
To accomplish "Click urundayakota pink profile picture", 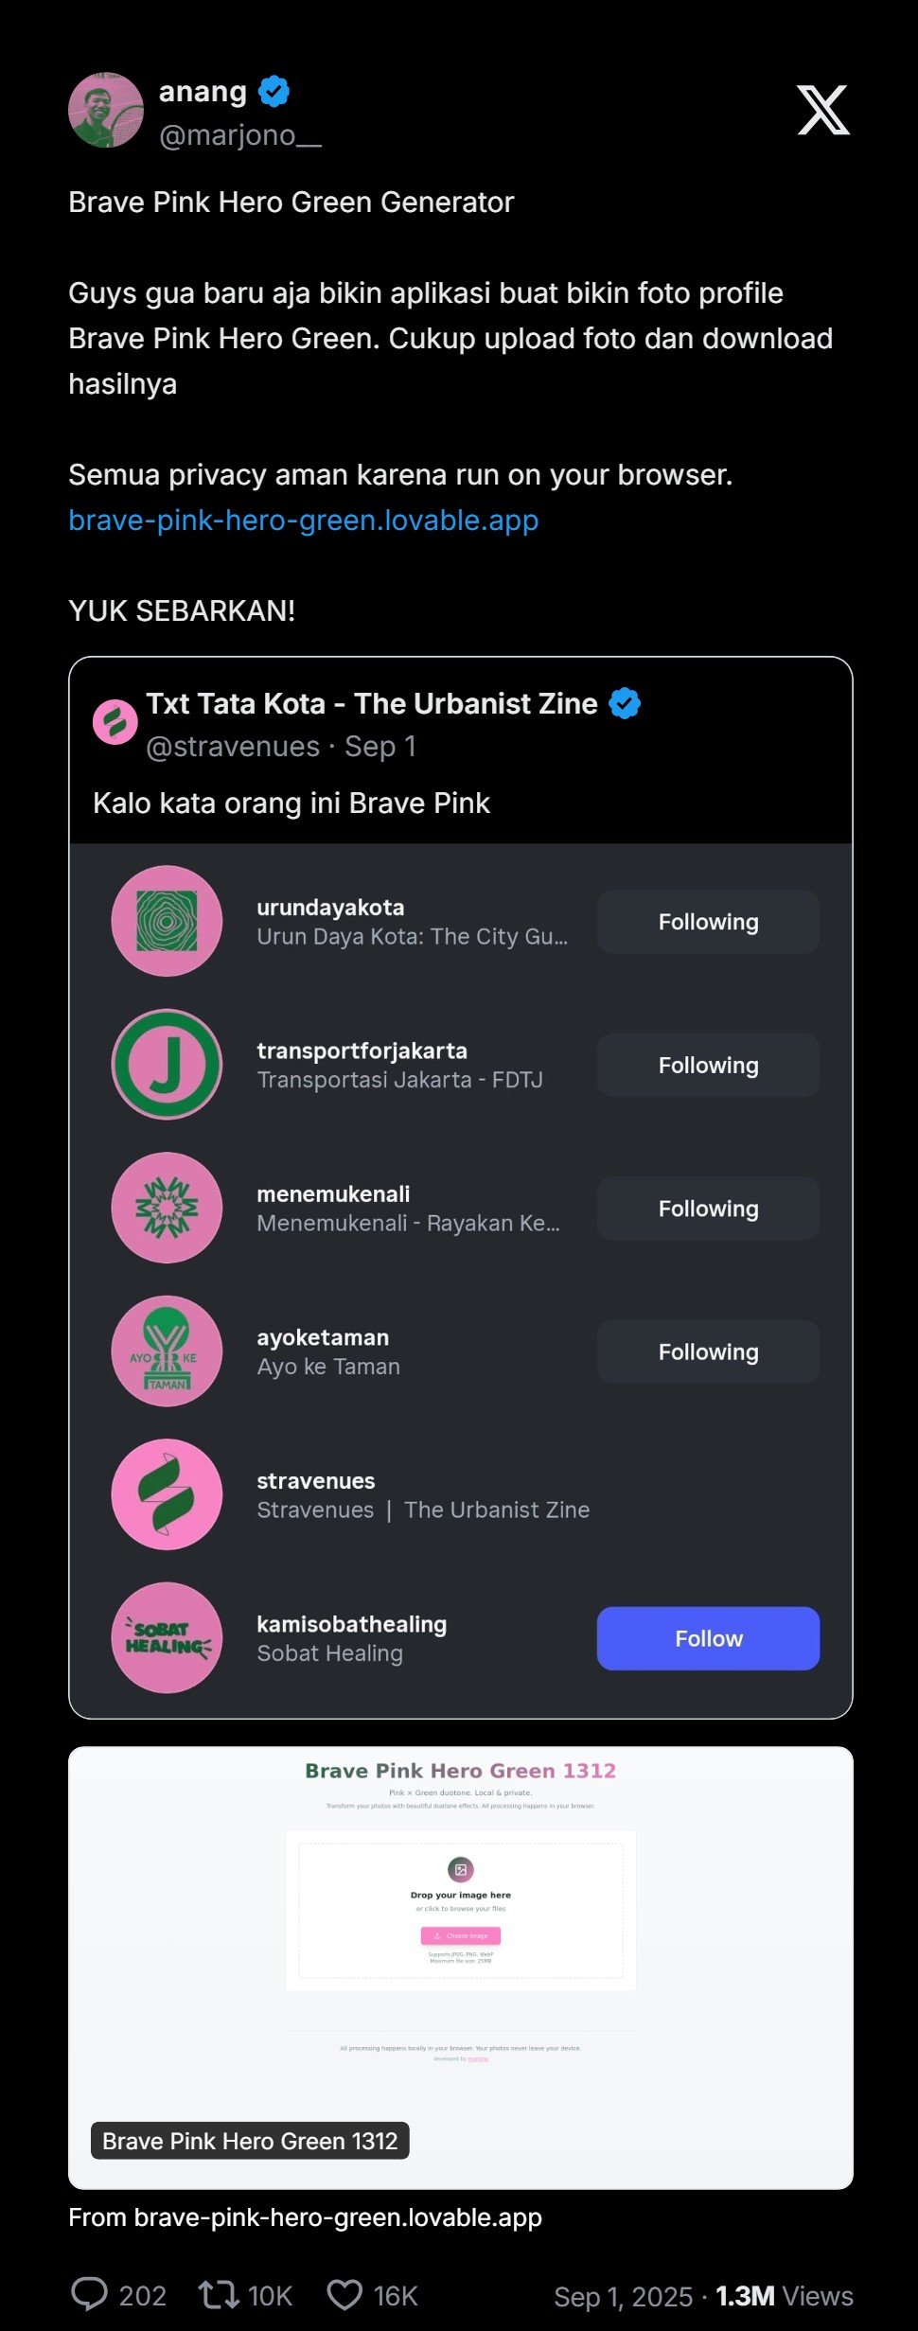I will coord(167,921).
